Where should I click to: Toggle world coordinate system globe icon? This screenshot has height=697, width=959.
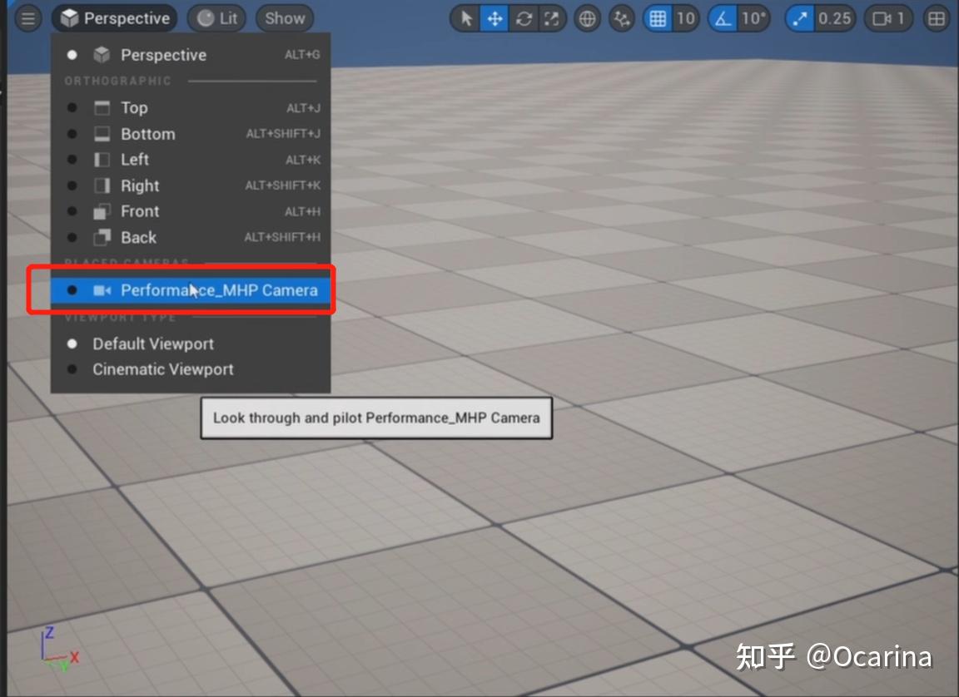(587, 18)
